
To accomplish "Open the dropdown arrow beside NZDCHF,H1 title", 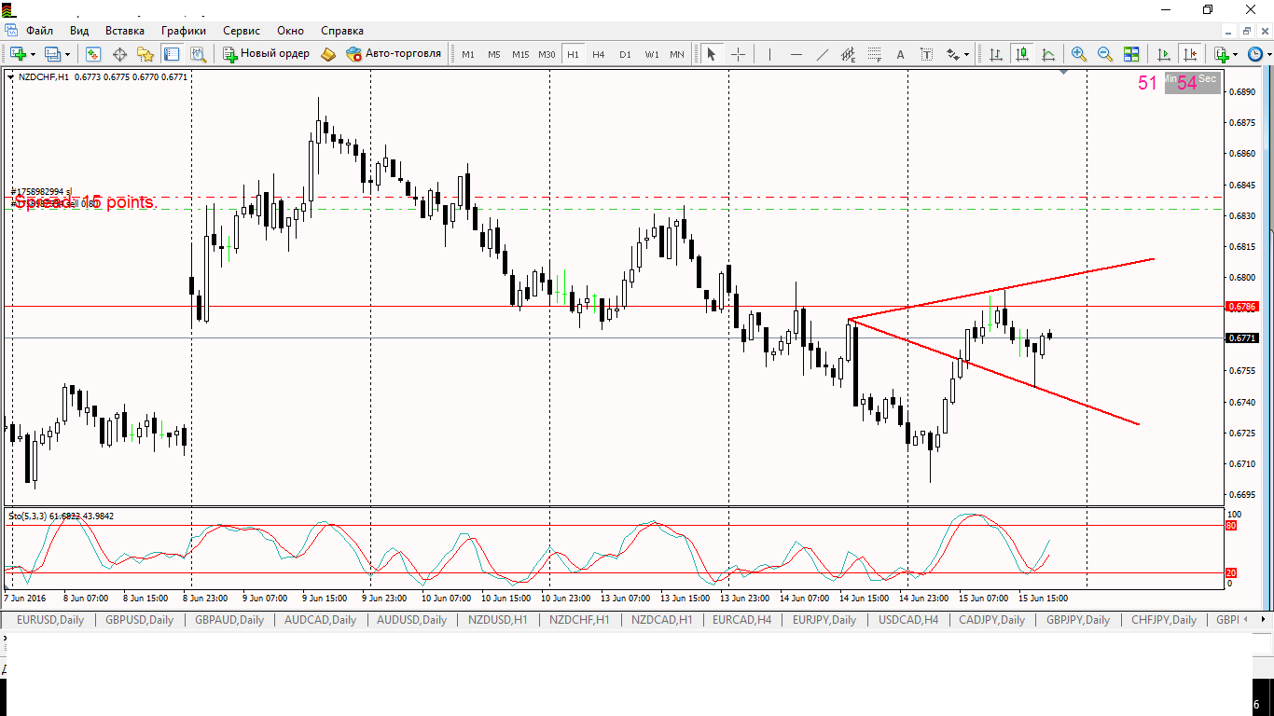I will (11, 77).
